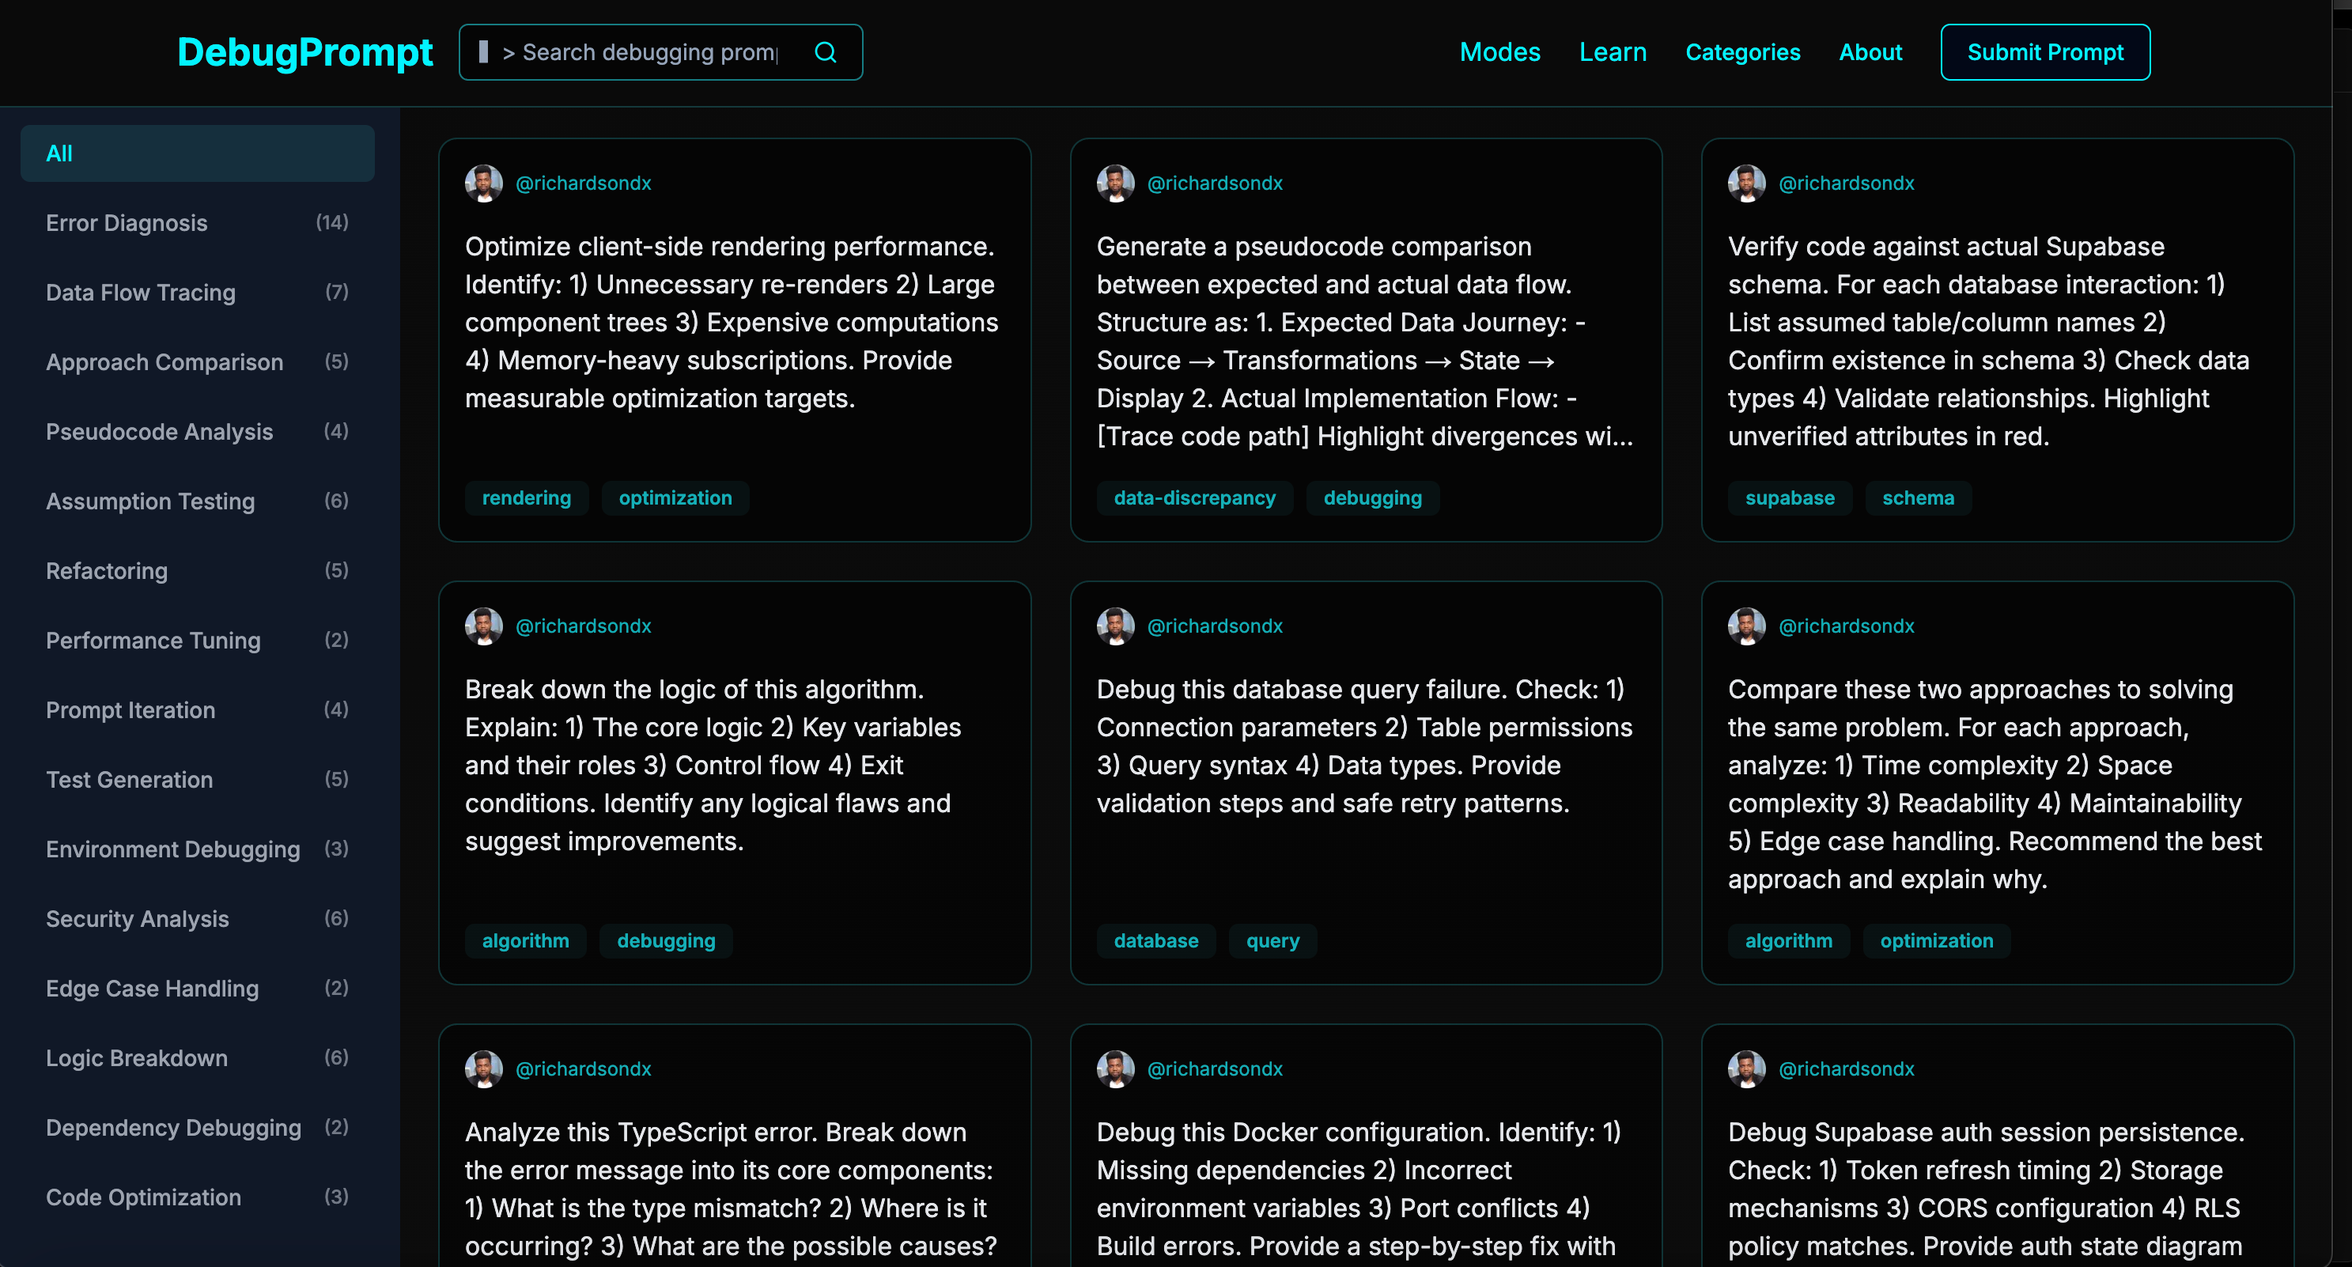Click the supabase tag chip

(1789, 498)
